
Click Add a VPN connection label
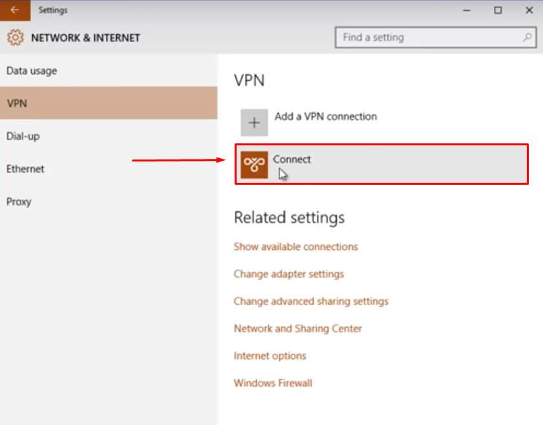(326, 117)
